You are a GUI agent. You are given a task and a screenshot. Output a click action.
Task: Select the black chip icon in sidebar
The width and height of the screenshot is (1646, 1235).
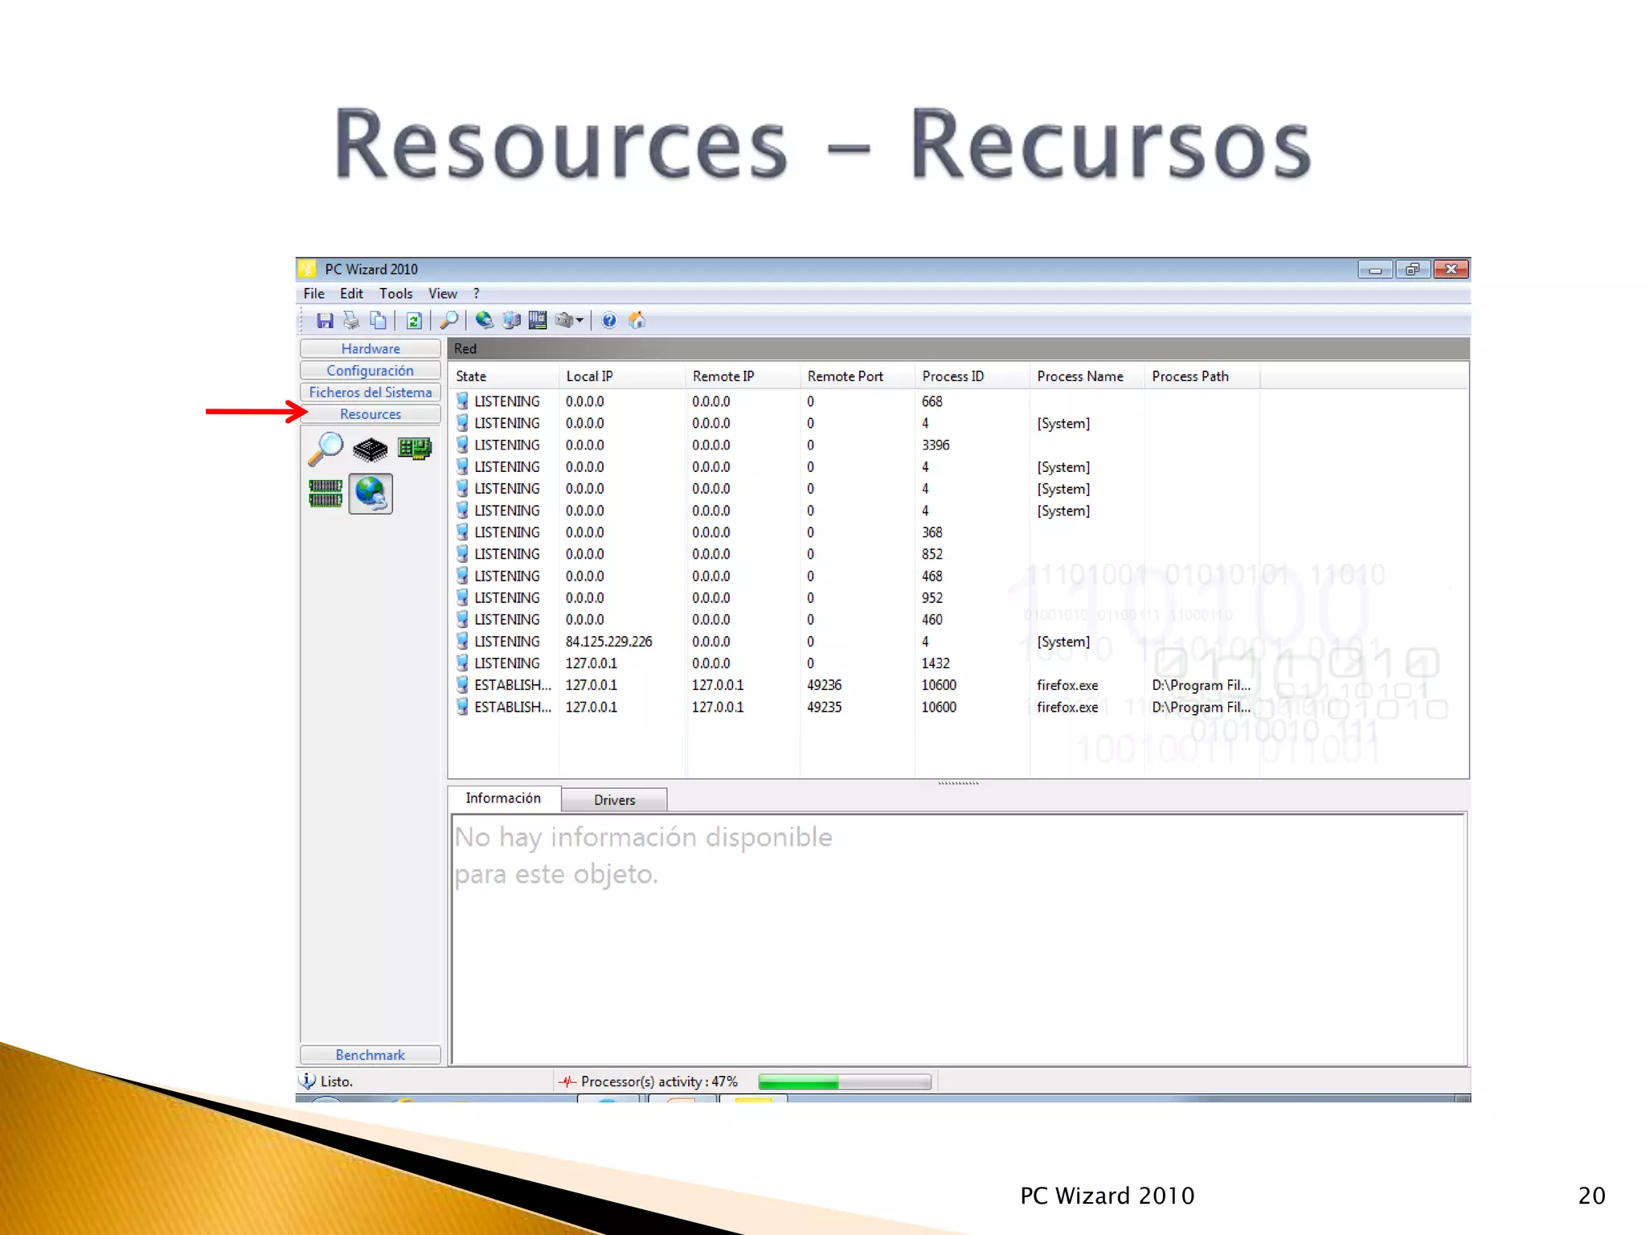coord(370,449)
